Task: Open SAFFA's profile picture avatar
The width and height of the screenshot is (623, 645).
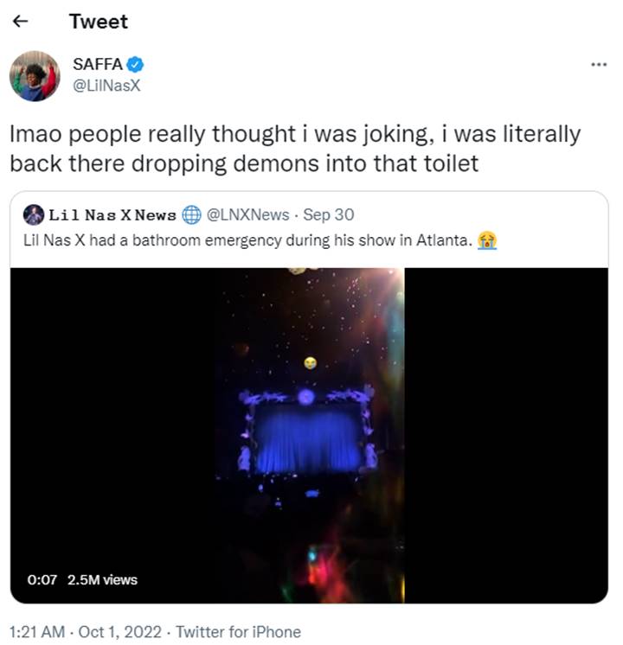Action: pos(35,76)
